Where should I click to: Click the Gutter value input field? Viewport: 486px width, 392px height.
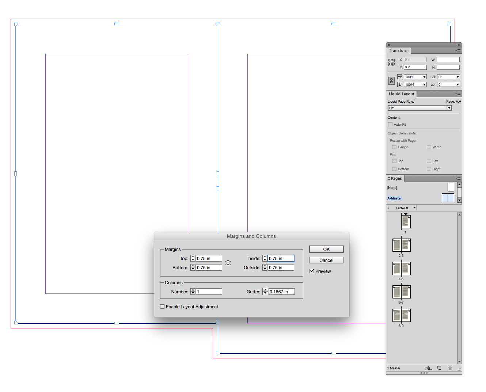281,292
